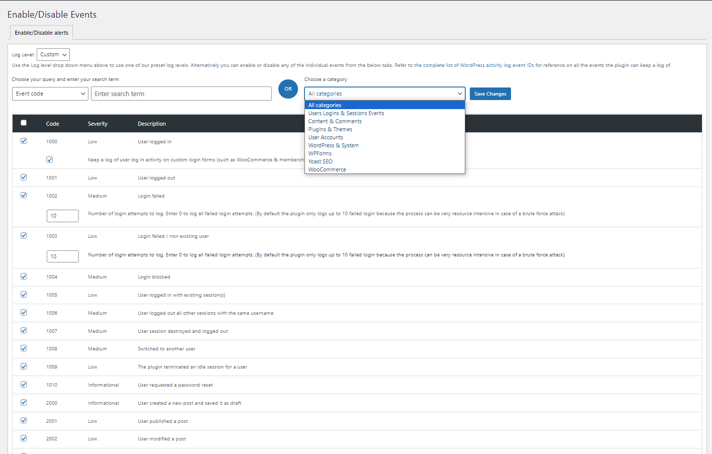Disable event 1002 Login failed checkbox
712x454 pixels.
tap(24, 195)
